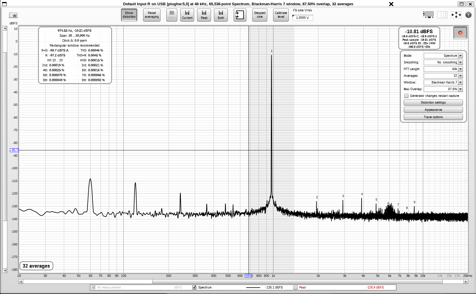Click the Spectrum -135.1 dBFS legend value
476x294 pixels.
click(274, 287)
